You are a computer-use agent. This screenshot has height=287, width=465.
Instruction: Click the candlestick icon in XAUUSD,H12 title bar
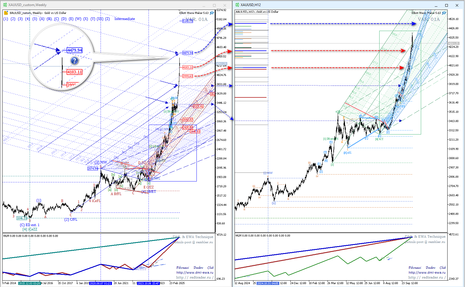click(237, 5)
